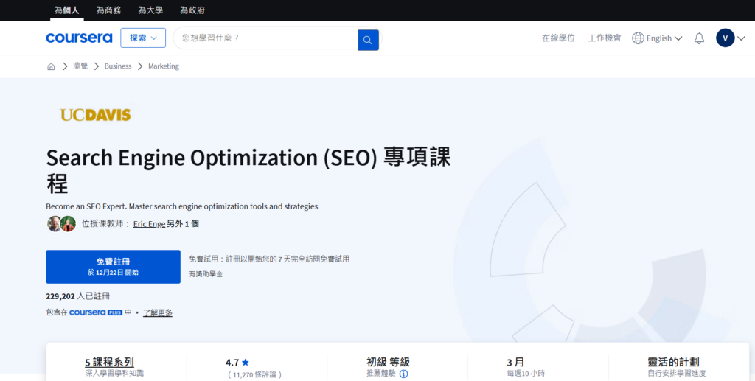Click the 深入學習學科知識 text
The width and height of the screenshot is (755, 381).
[114, 374]
